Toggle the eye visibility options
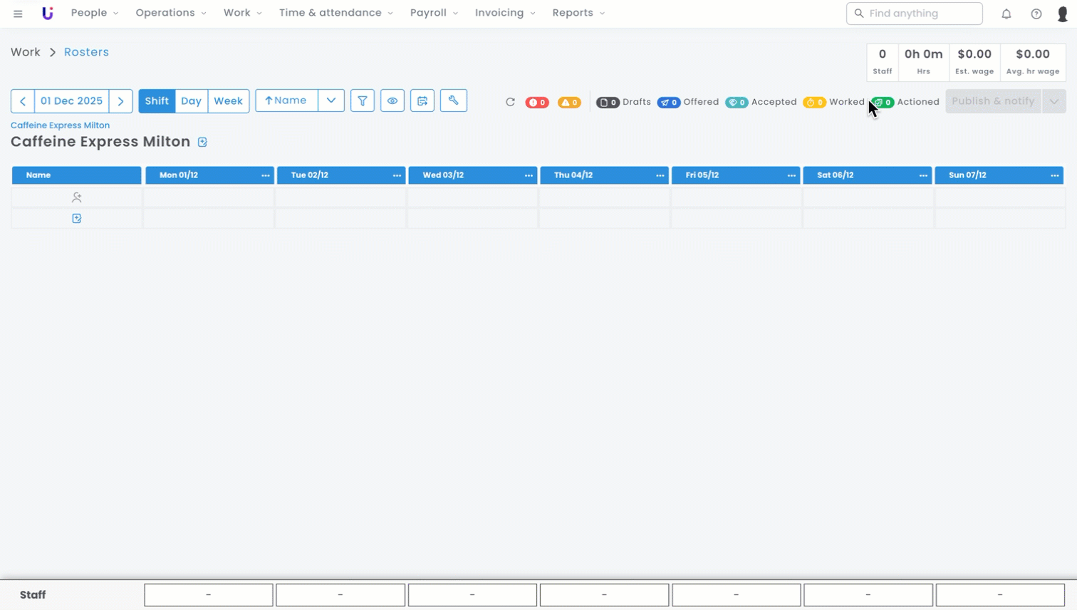The image size is (1077, 610). point(392,101)
